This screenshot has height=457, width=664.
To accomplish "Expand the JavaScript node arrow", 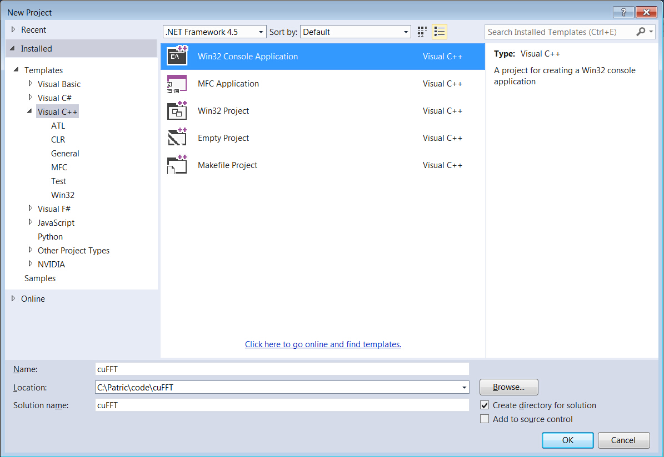I will coord(30,222).
